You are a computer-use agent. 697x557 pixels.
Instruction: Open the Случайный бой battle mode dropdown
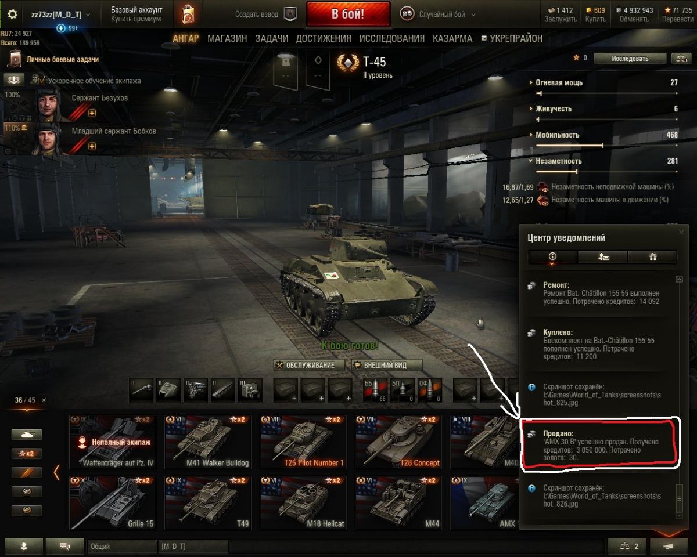coord(438,15)
